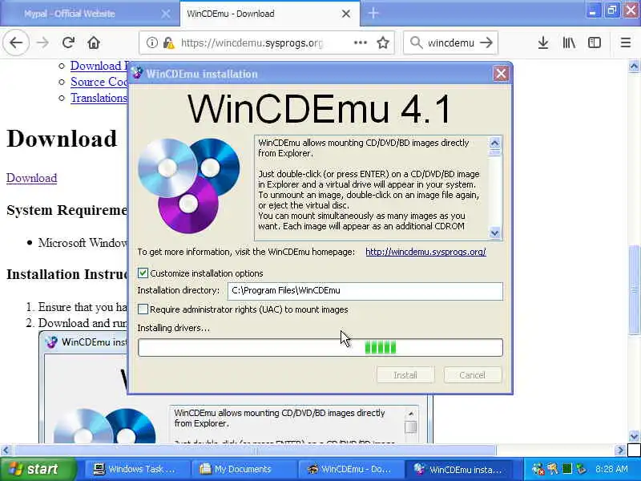
Task: Click the padlock warning icon in address bar
Action: 168,42
